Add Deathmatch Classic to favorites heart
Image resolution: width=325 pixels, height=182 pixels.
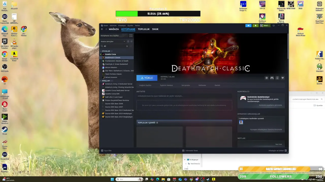[x=283, y=78]
